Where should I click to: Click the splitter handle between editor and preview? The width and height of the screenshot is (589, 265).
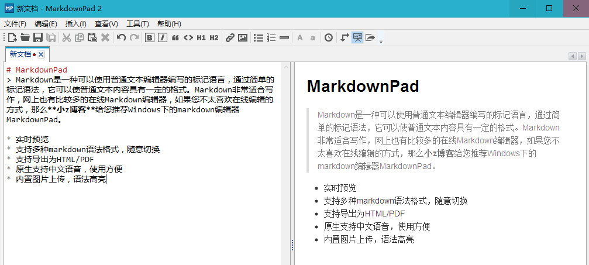tap(292, 245)
